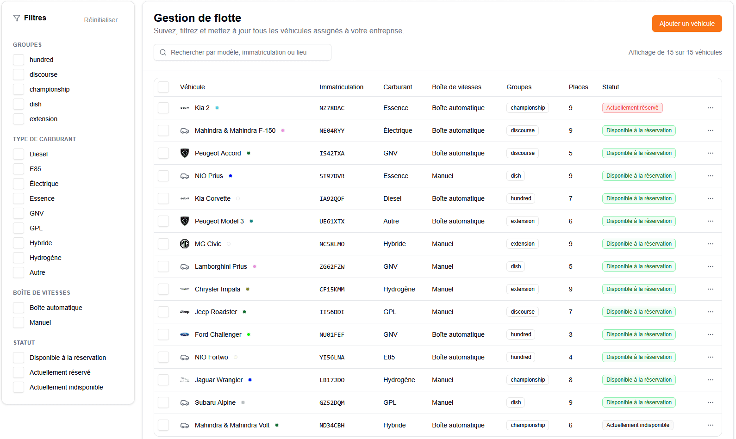
Task: Click the Boîte de vitesses column header
Action: pos(456,87)
